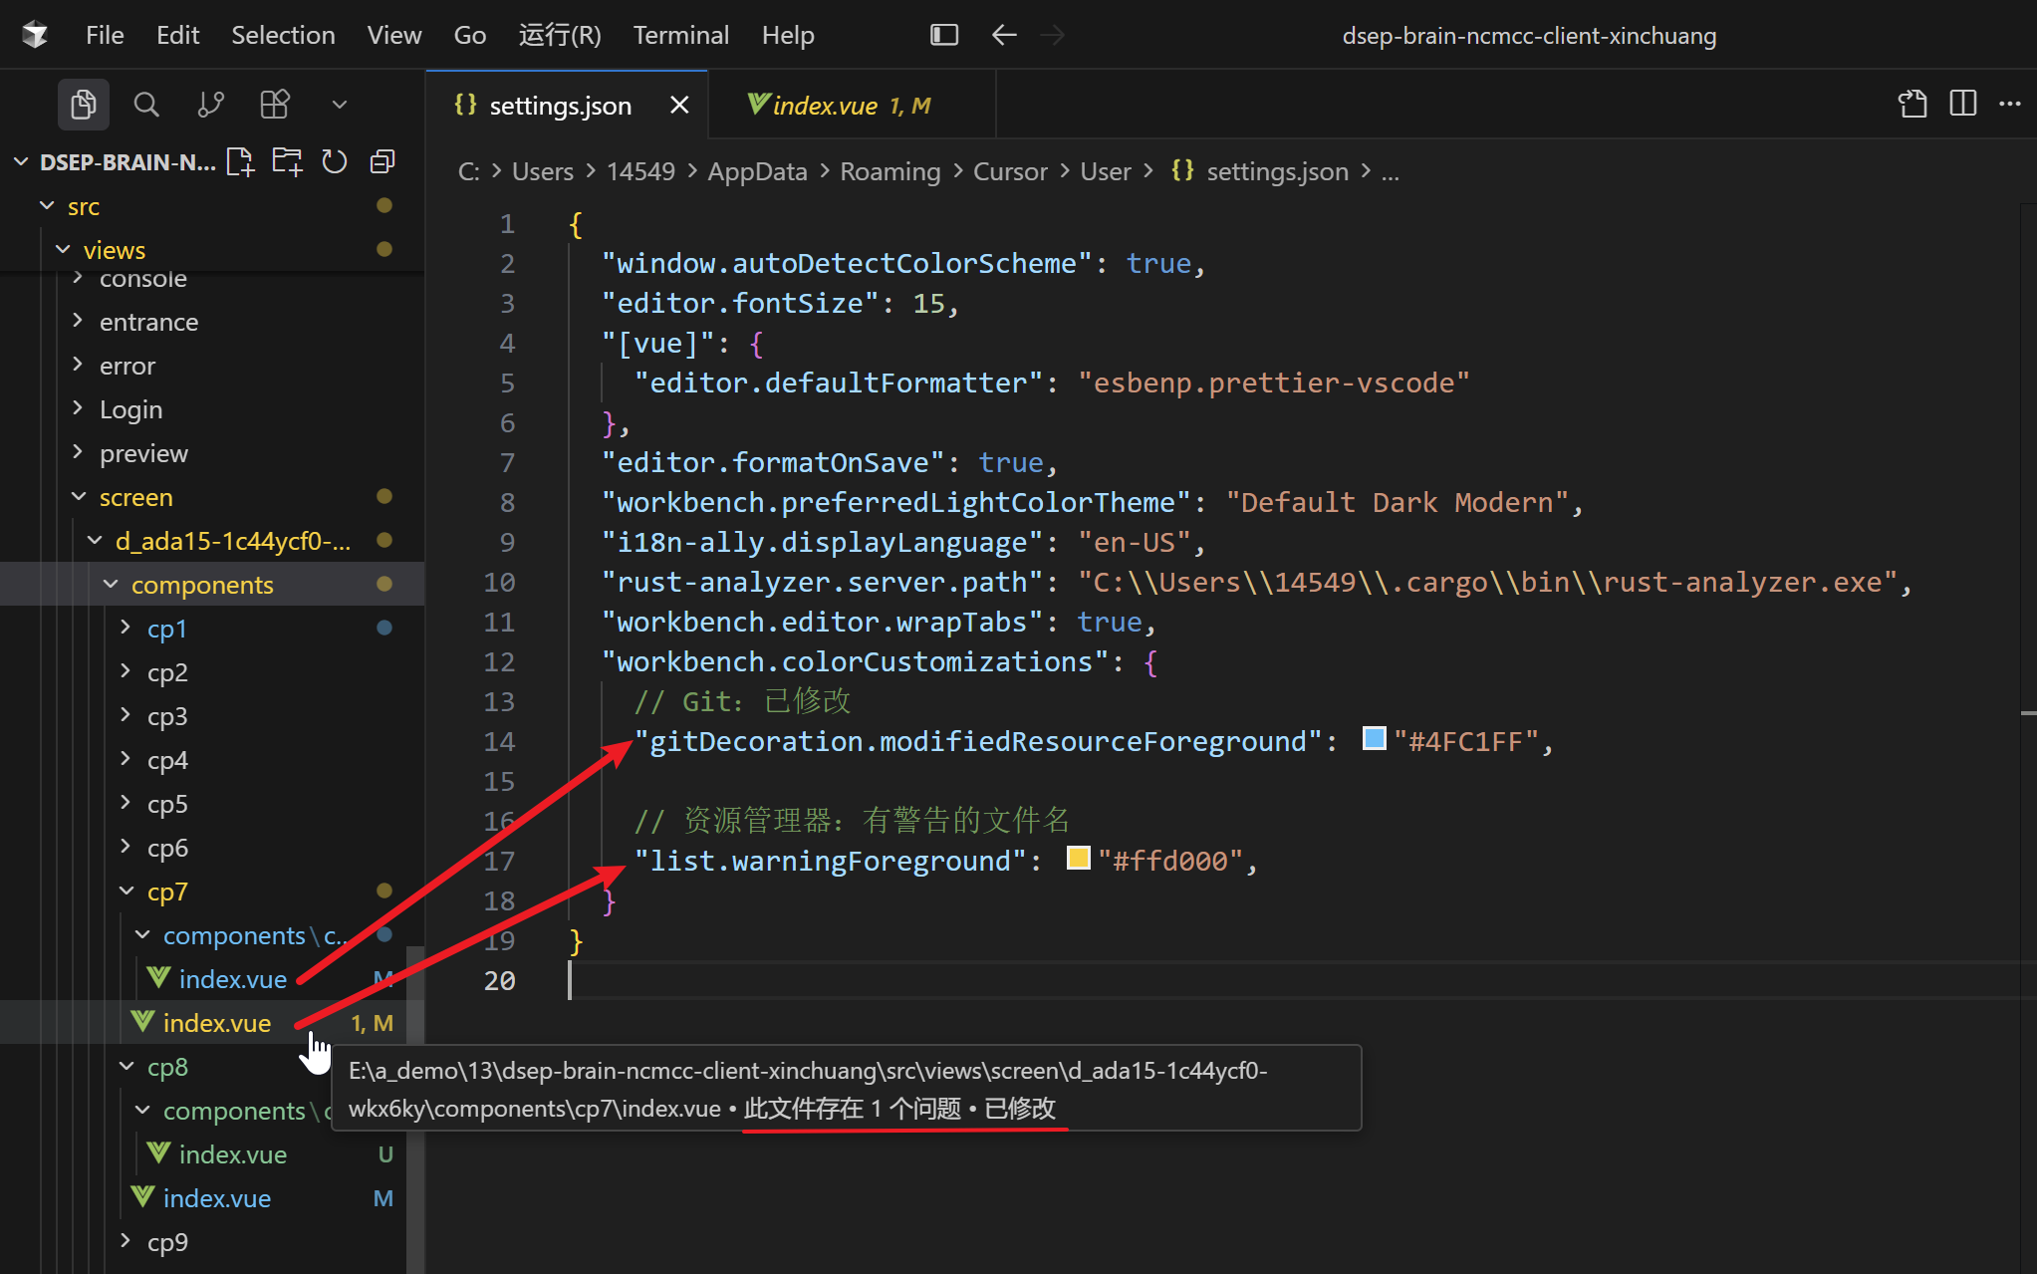Viewport: 2037px width, 1274px height.
Task: Collapse the DSEP-BRAIN-N... project root
Action: coord(20,161)
